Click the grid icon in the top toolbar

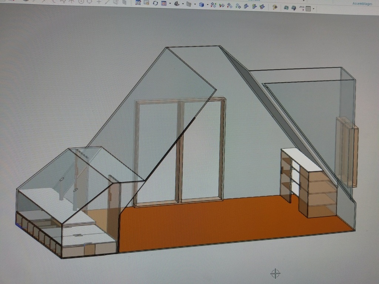click(124, 2)
